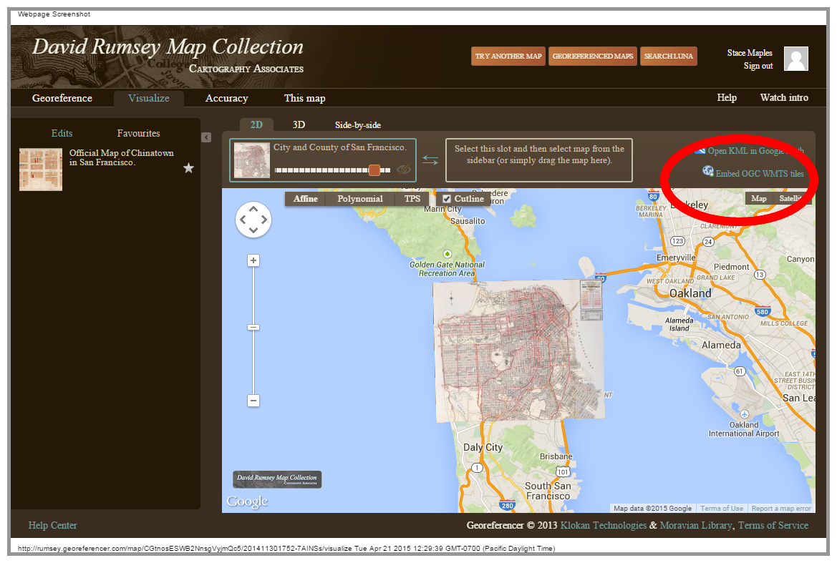Switch to the Side-by-side view tab
This screenshot has width=837, height=563.
pos(358,125)
